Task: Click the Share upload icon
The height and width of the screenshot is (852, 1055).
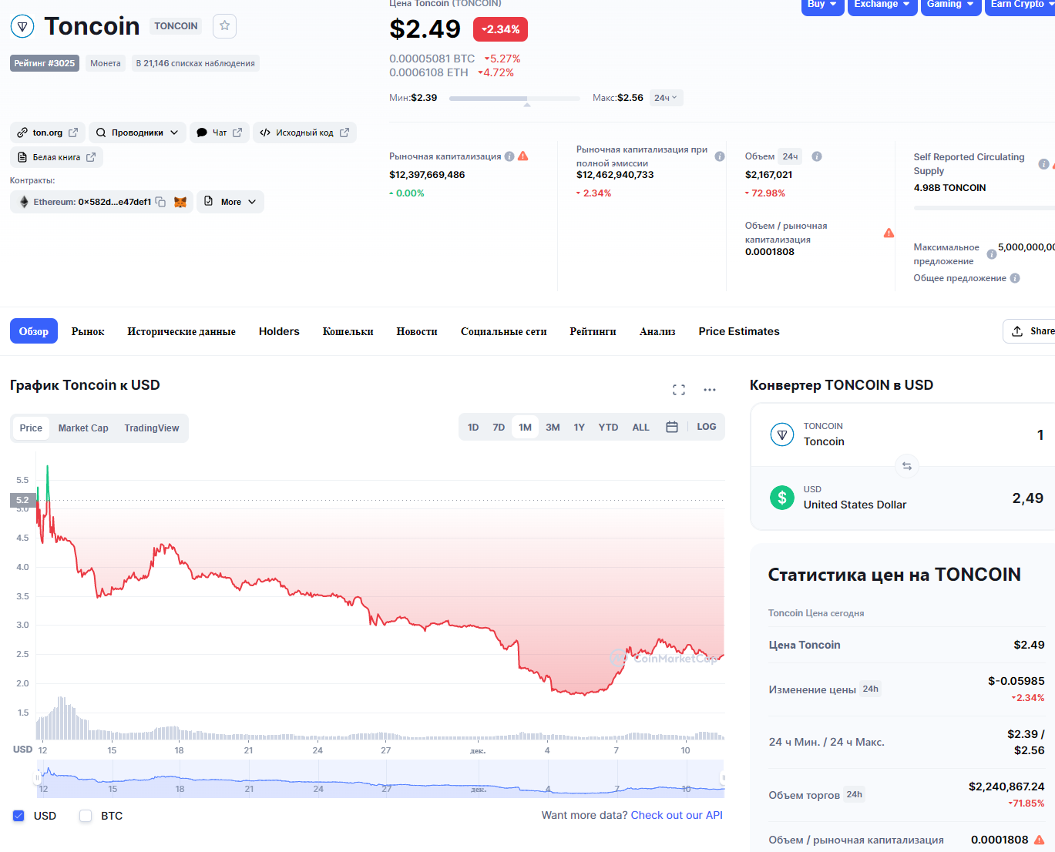Action: click(x=1017, y=331)
